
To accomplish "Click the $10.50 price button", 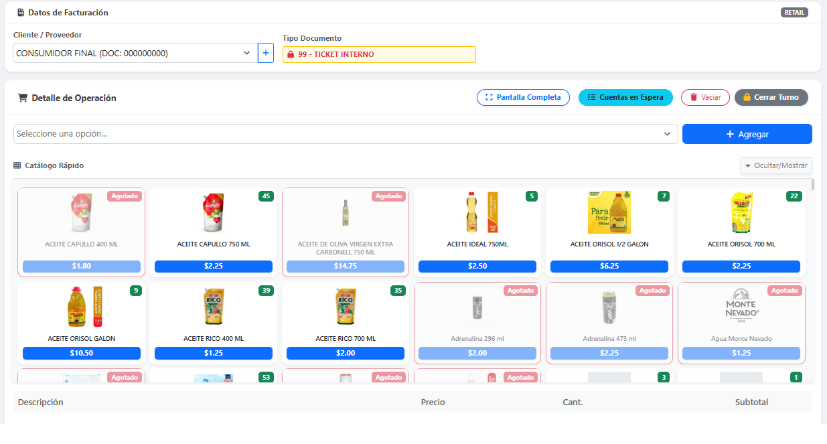I will click(x=81, y=353).
